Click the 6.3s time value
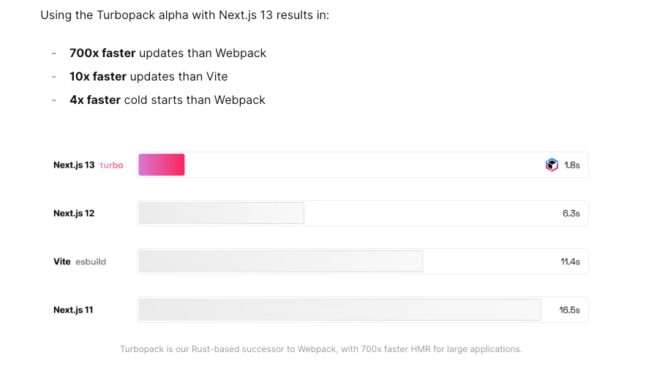The width and height of the screenshot is (646, 366). click(x=571, y=214)
